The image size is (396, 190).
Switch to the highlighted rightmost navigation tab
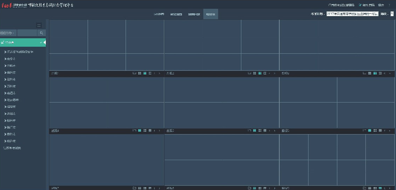point(210,14)
